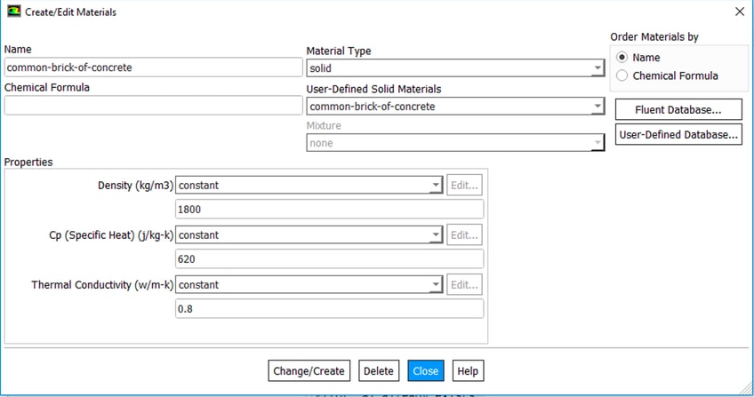Screen dimensions: 754x397
Task: Focus the Chemical Formula input field
Action: pyautogui.click(x=153, y=106)
